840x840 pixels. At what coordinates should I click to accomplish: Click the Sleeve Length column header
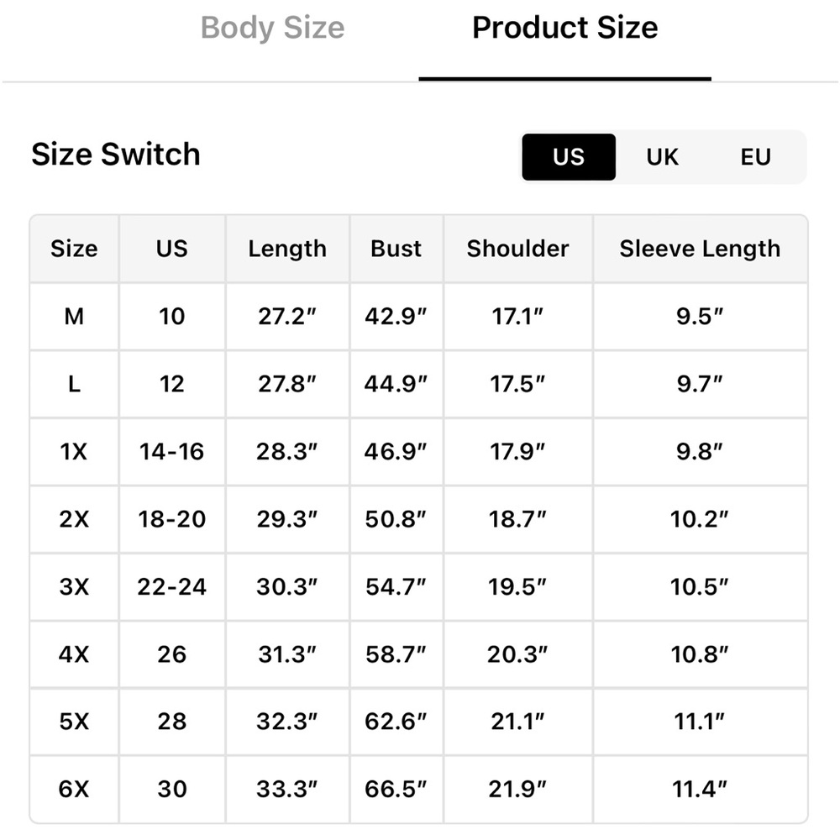coord(700,249)
